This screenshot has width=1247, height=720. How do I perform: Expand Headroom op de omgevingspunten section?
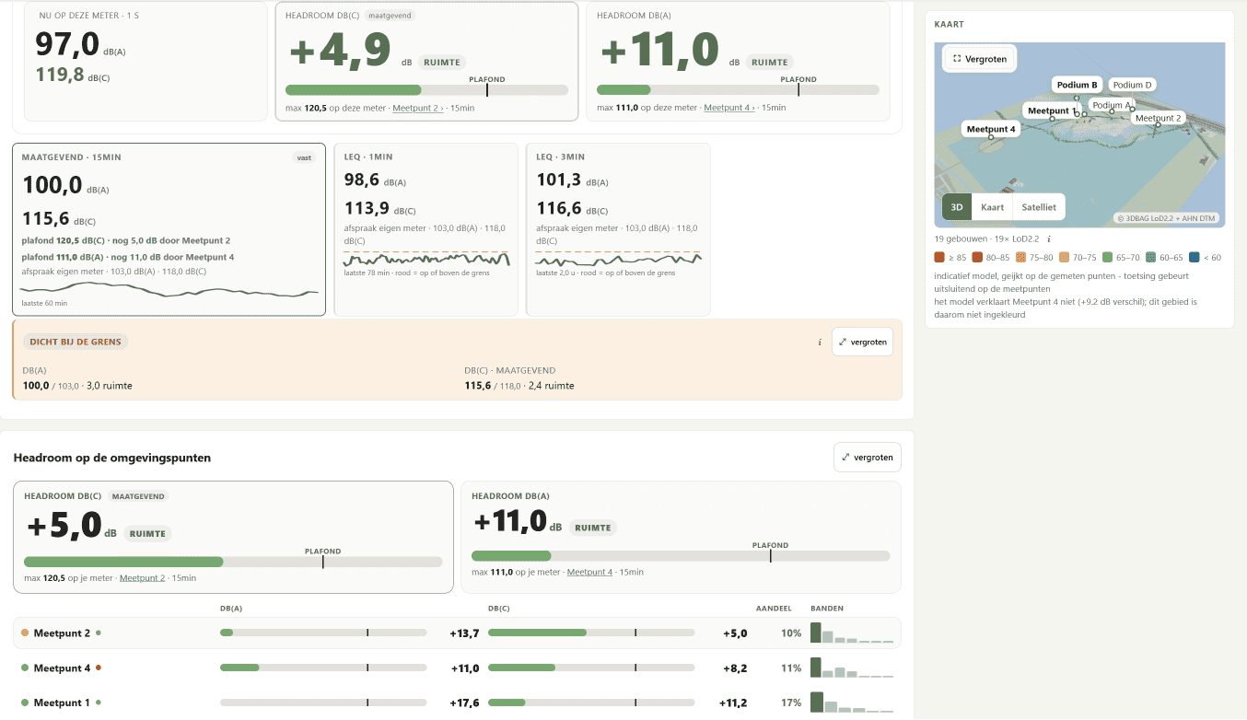867,458
